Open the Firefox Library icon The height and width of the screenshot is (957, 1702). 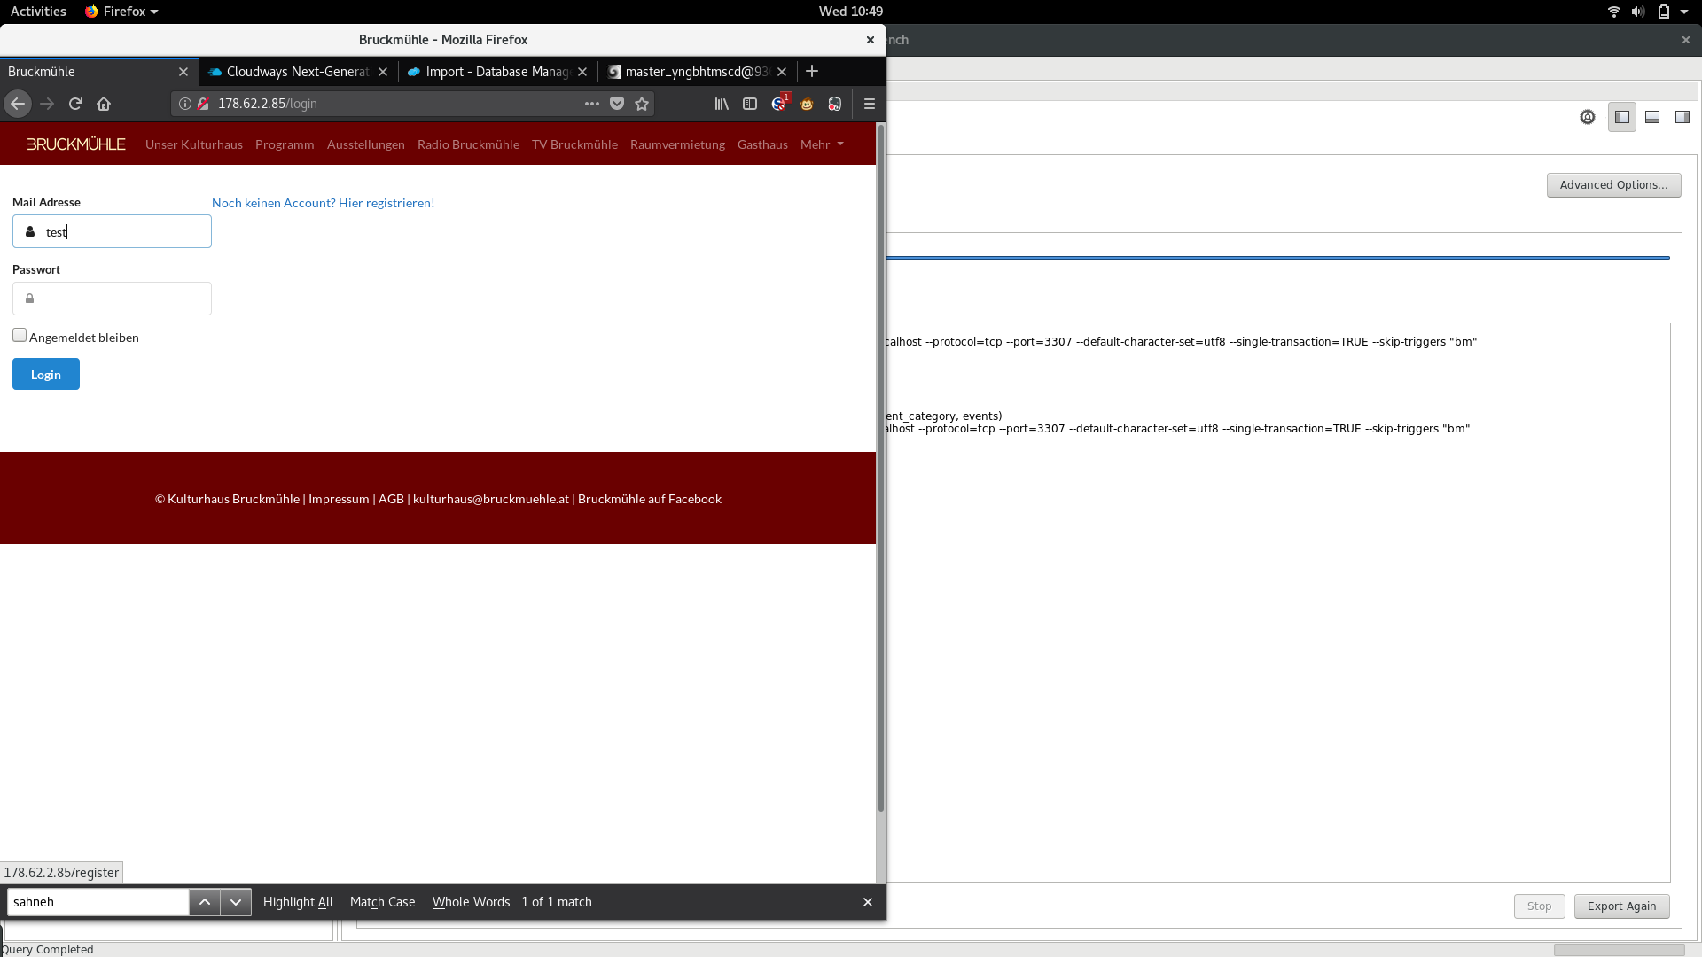[x=722, y=104]
